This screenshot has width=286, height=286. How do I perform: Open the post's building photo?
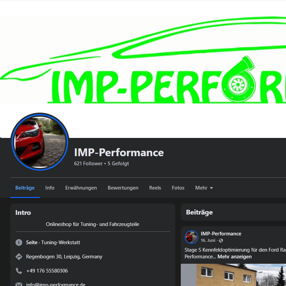tap(233, 275)
